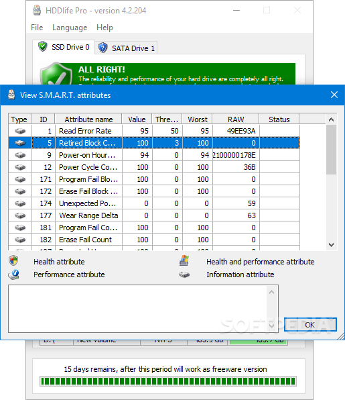Select the Unexpected Po… attribute name
Image resolution: width=345 pixels, height=400 pixels.
point(87,203)
